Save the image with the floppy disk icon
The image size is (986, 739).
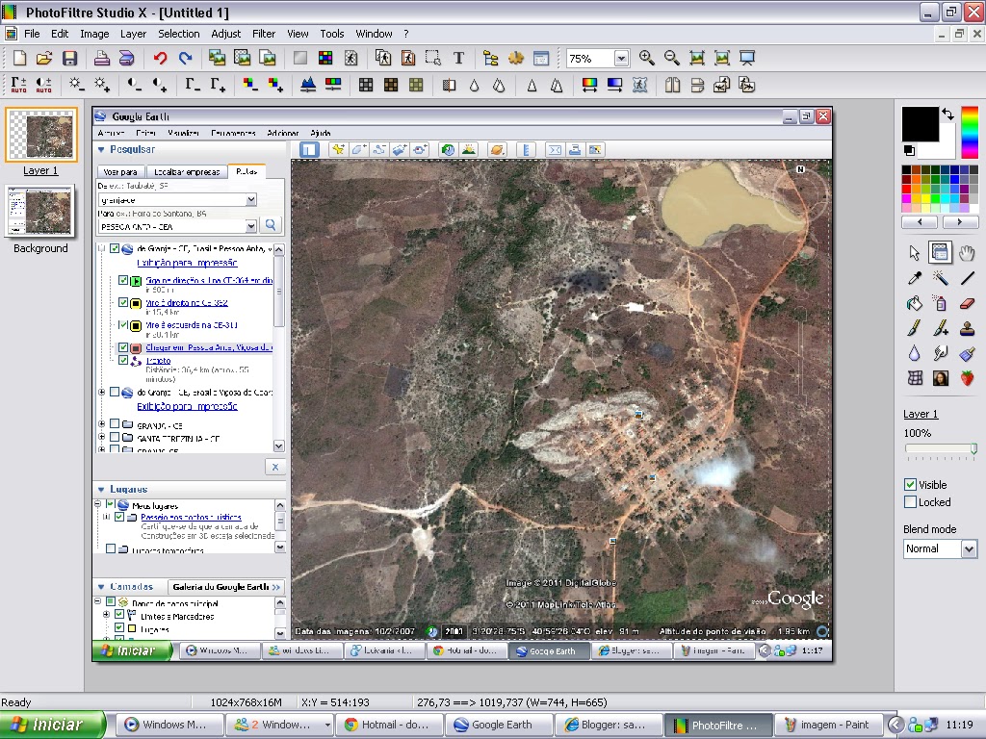tap(69, 59)
